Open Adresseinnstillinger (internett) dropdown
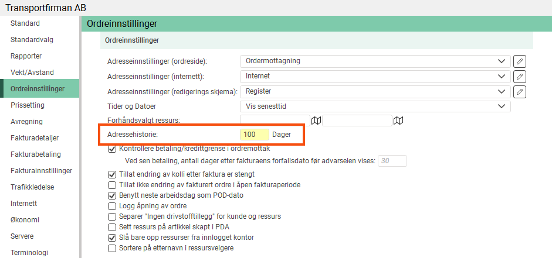Viewport: 552px width, 258px height. coord(375,76)
